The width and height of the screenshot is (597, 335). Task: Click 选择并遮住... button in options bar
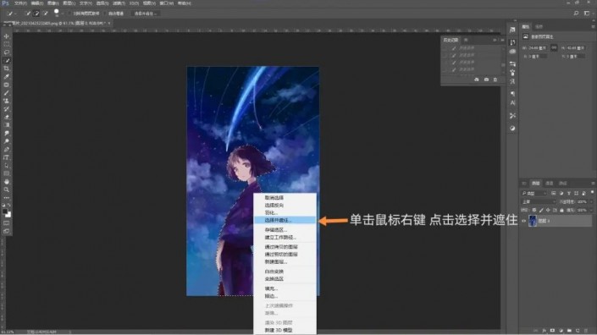tap(146, 14)
